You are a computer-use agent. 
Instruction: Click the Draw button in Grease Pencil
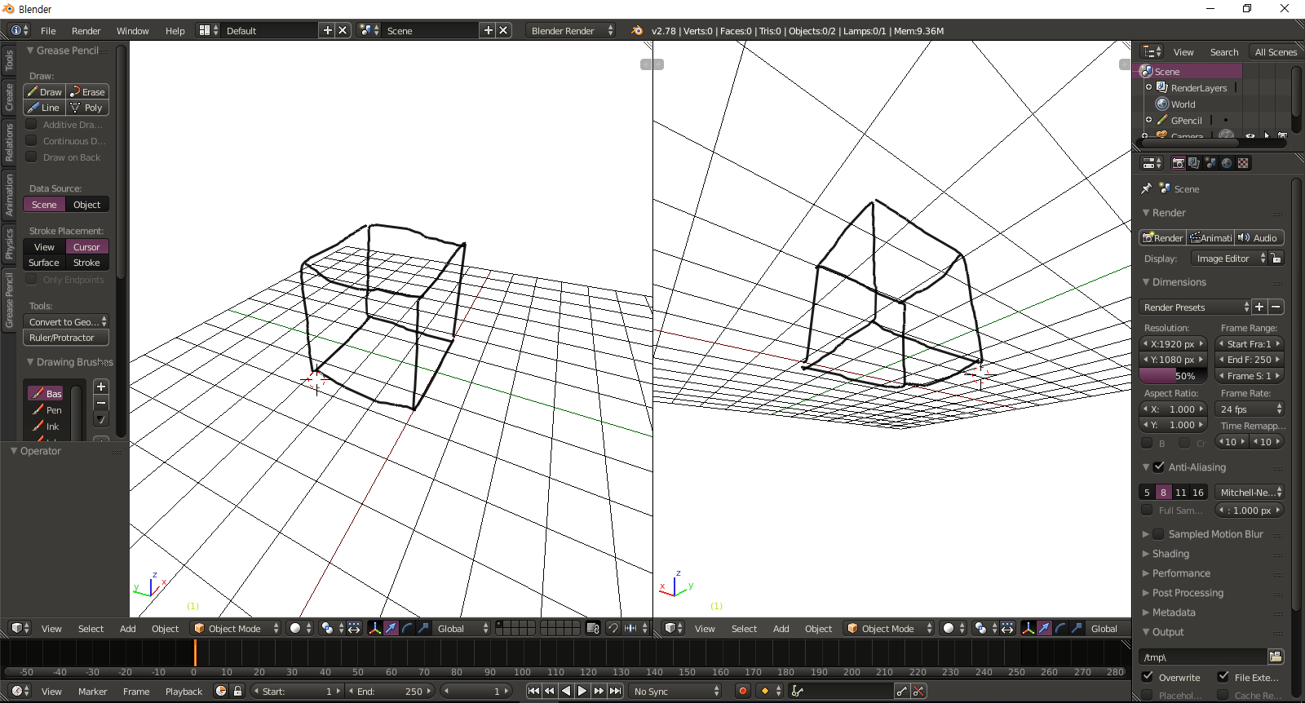click(x=44, y=91)
